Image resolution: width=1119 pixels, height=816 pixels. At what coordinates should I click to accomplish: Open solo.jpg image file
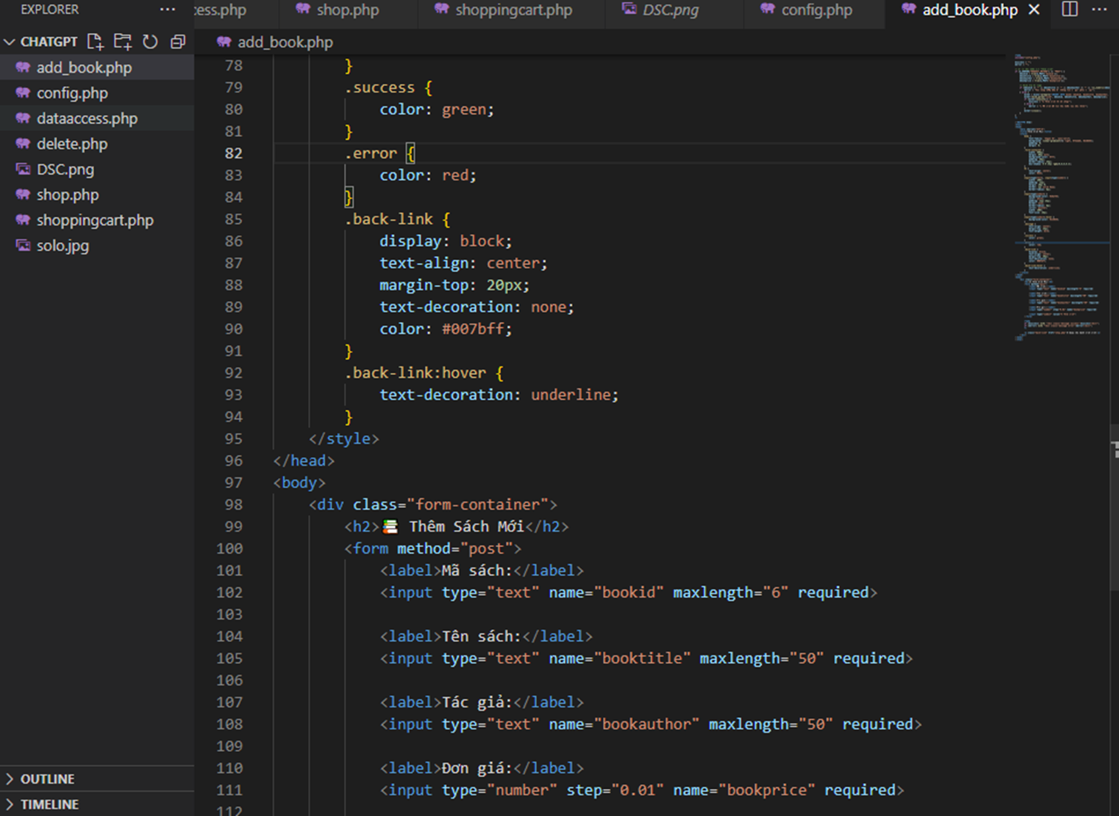[x=62, y=246]
